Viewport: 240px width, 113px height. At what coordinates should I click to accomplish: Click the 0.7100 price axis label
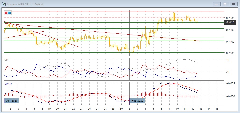(230, 42)
